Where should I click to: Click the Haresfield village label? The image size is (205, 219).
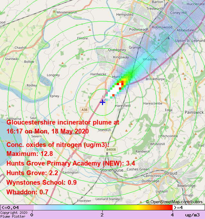click(123, 106)
